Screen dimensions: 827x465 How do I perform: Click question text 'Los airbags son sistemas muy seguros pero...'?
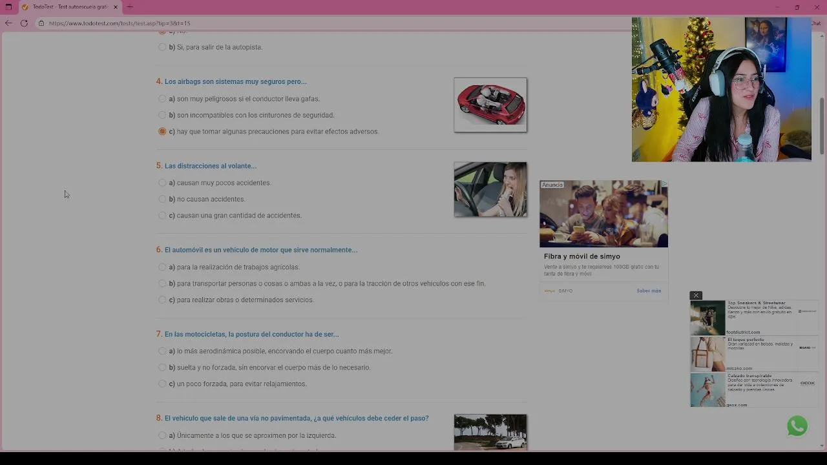236,81
